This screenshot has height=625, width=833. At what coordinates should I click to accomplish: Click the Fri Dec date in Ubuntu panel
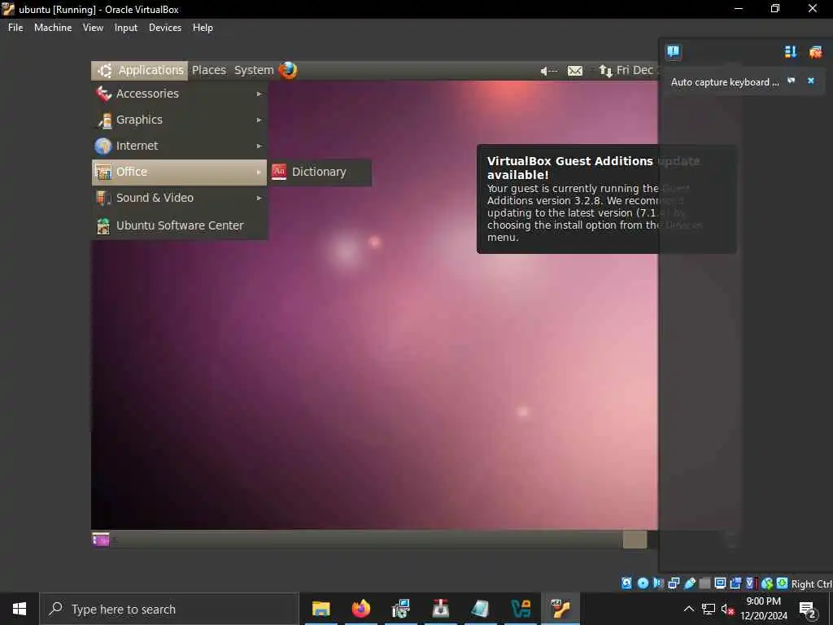[636, 70]
